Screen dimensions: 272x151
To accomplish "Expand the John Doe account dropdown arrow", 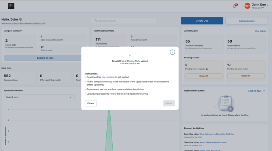I will [268, 6].
